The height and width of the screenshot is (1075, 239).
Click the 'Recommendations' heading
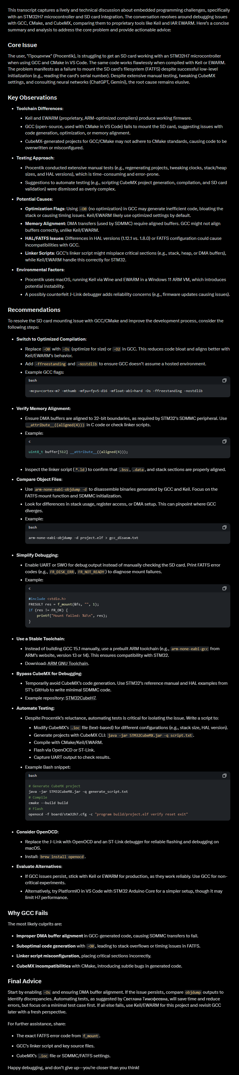tap(34, 310)
